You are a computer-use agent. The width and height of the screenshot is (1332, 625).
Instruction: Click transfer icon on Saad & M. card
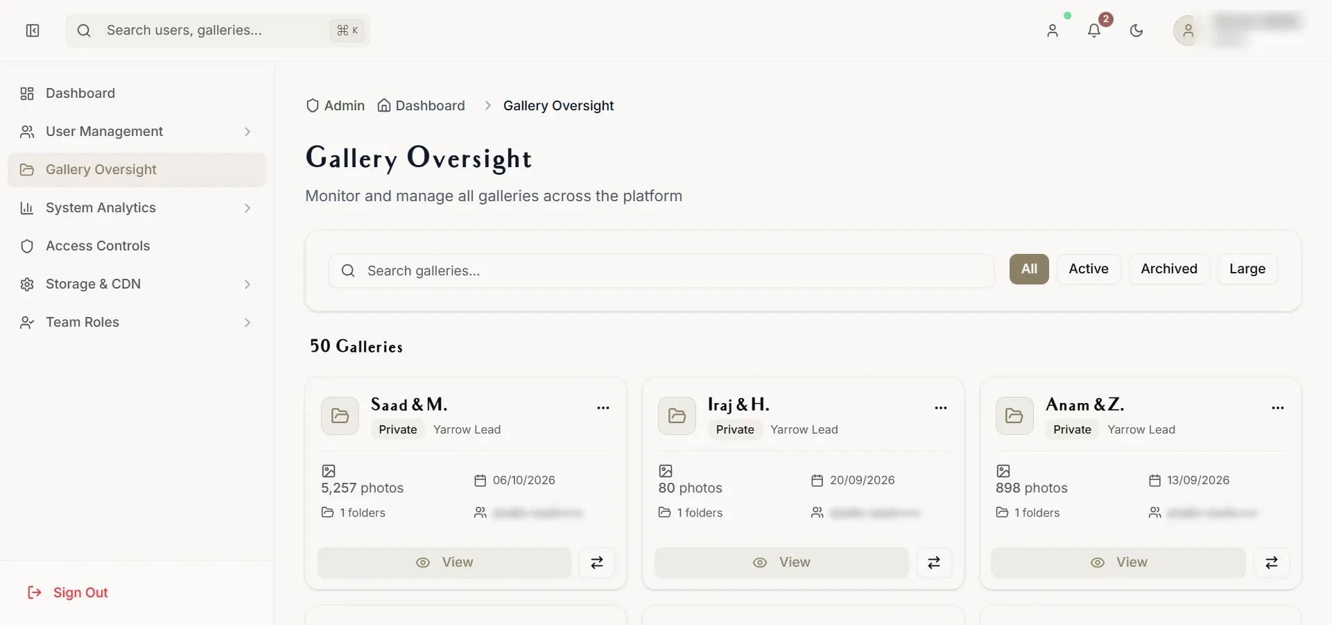point(597,563)
